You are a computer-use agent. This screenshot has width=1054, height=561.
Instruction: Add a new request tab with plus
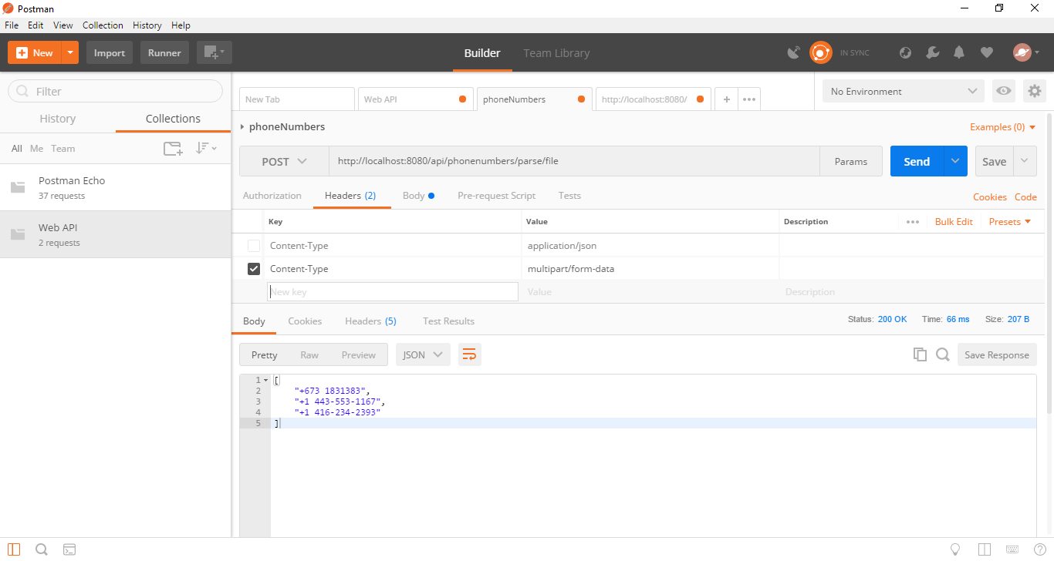point(726,99)
